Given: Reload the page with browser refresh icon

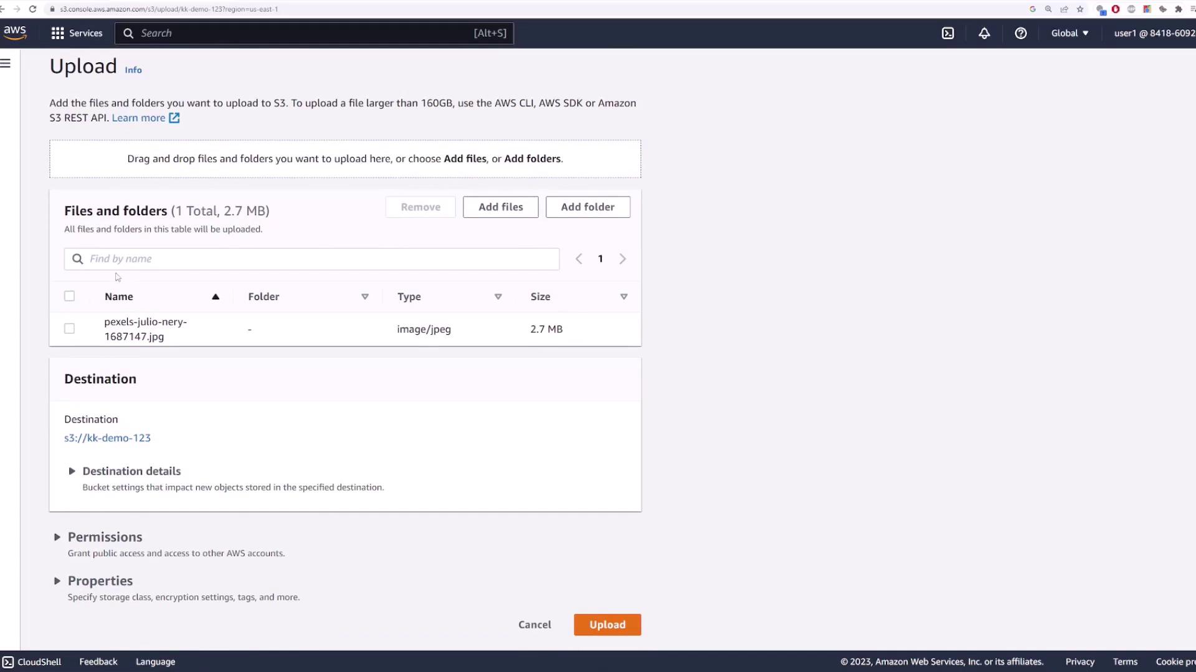Looking at the screenshot, I should coord(32,9).
